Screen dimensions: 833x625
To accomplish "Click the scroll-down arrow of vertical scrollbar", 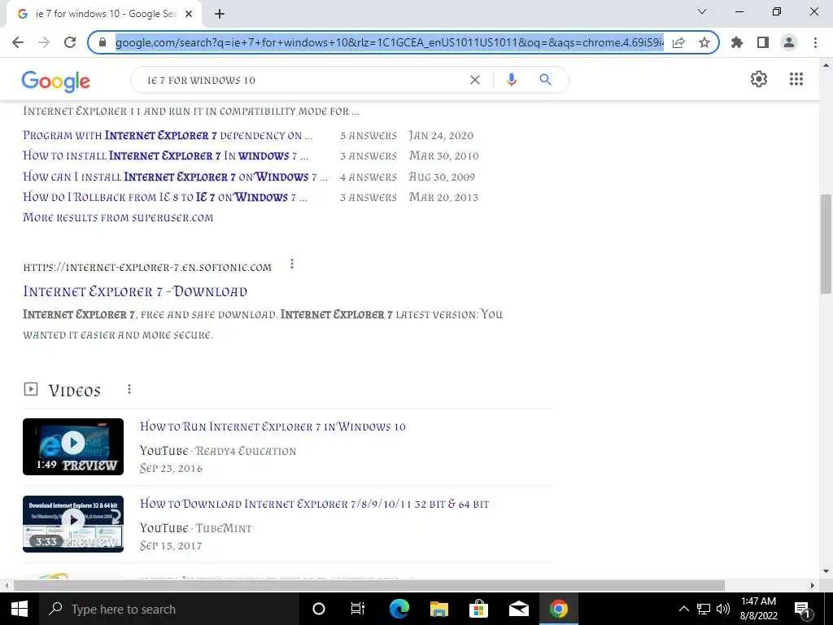I will [826, 572].
